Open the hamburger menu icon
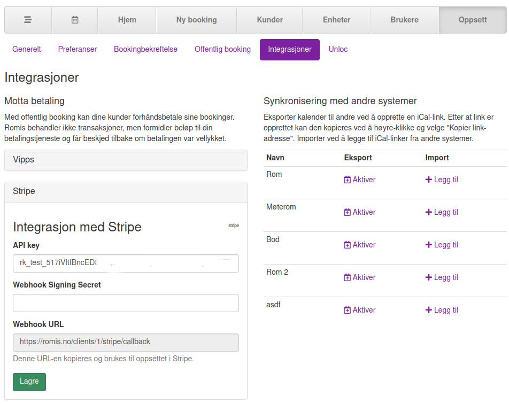 pos(28,20)
